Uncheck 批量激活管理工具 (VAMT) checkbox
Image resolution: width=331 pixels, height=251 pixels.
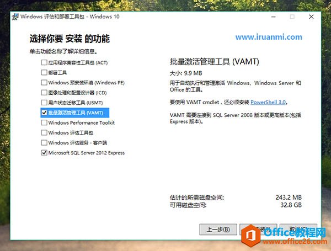tap(44, 113)
